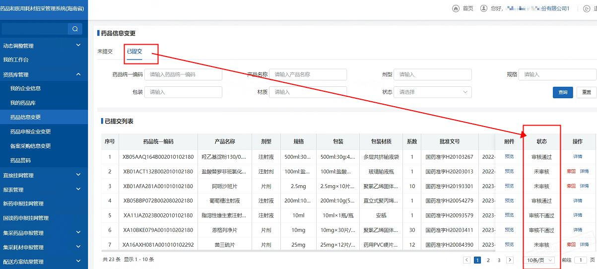Click the 重置 reset button
Screen dimensions: 597x269
[x=587, y=92]
